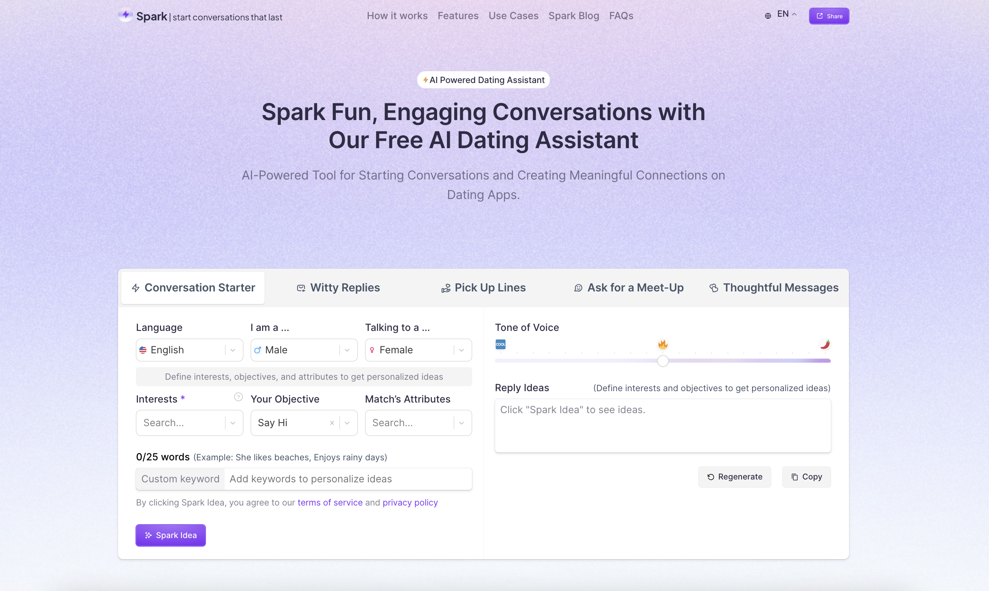Click the Tone of Voice slider handle

pos(663,361)
